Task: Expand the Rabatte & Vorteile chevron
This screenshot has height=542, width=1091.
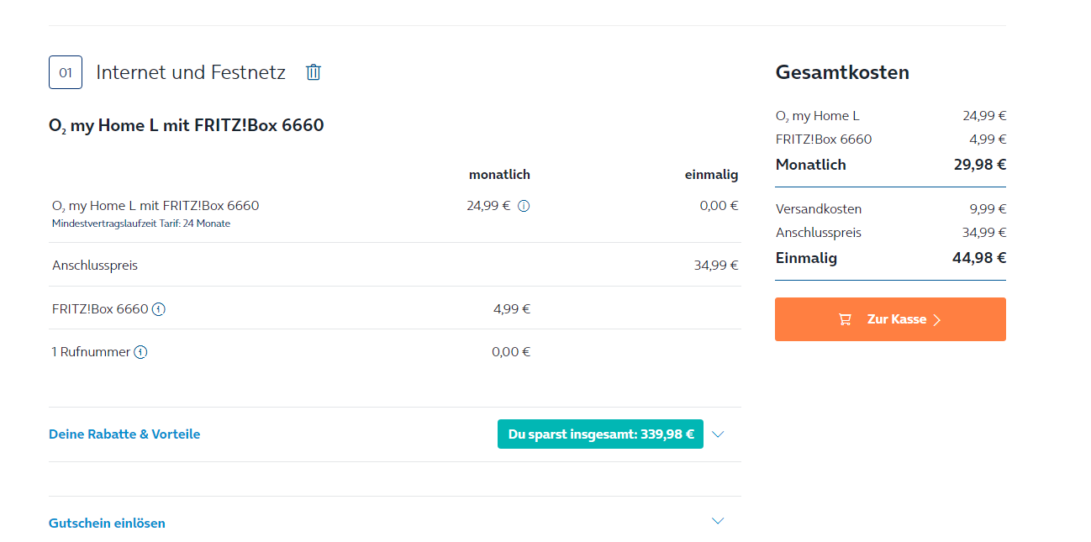Action: (718, 434)
